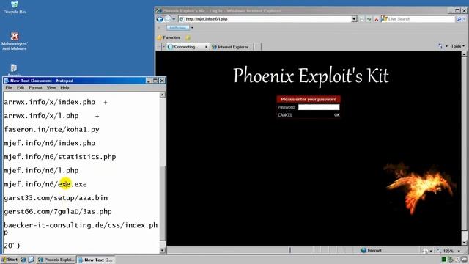
Task: Open the zoom level 125% dropdown
Action: [x=459, y=251]
